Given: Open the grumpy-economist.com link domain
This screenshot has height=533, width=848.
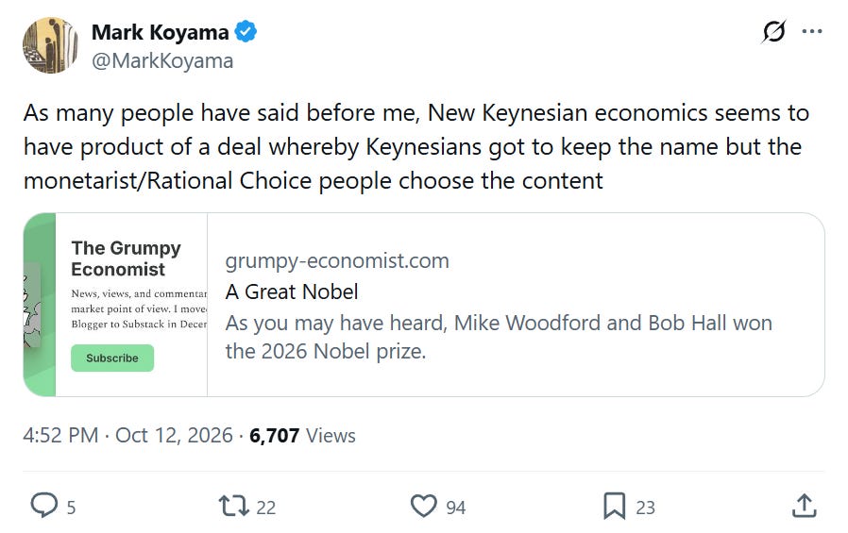Looking at the screenshot, I should pyautogui.click(x=337, y=260).
